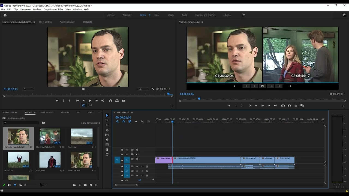This screenshot has height=196, width=349.
Task: Switch to Color workspace
Action: (x=157, y=15)
